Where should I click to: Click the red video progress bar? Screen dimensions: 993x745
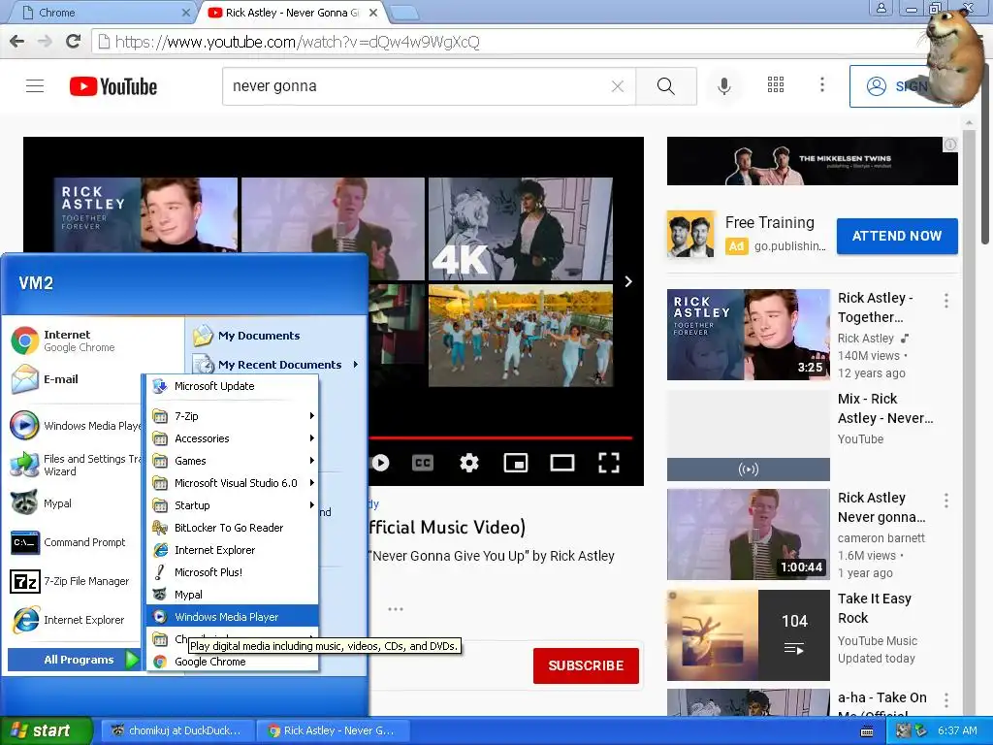pyautogui.click(x=500, y=437)
